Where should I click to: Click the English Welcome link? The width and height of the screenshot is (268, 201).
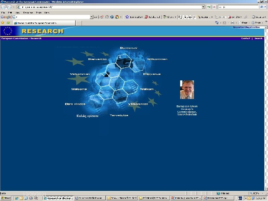pyautogui.click(x=79, y=89)
